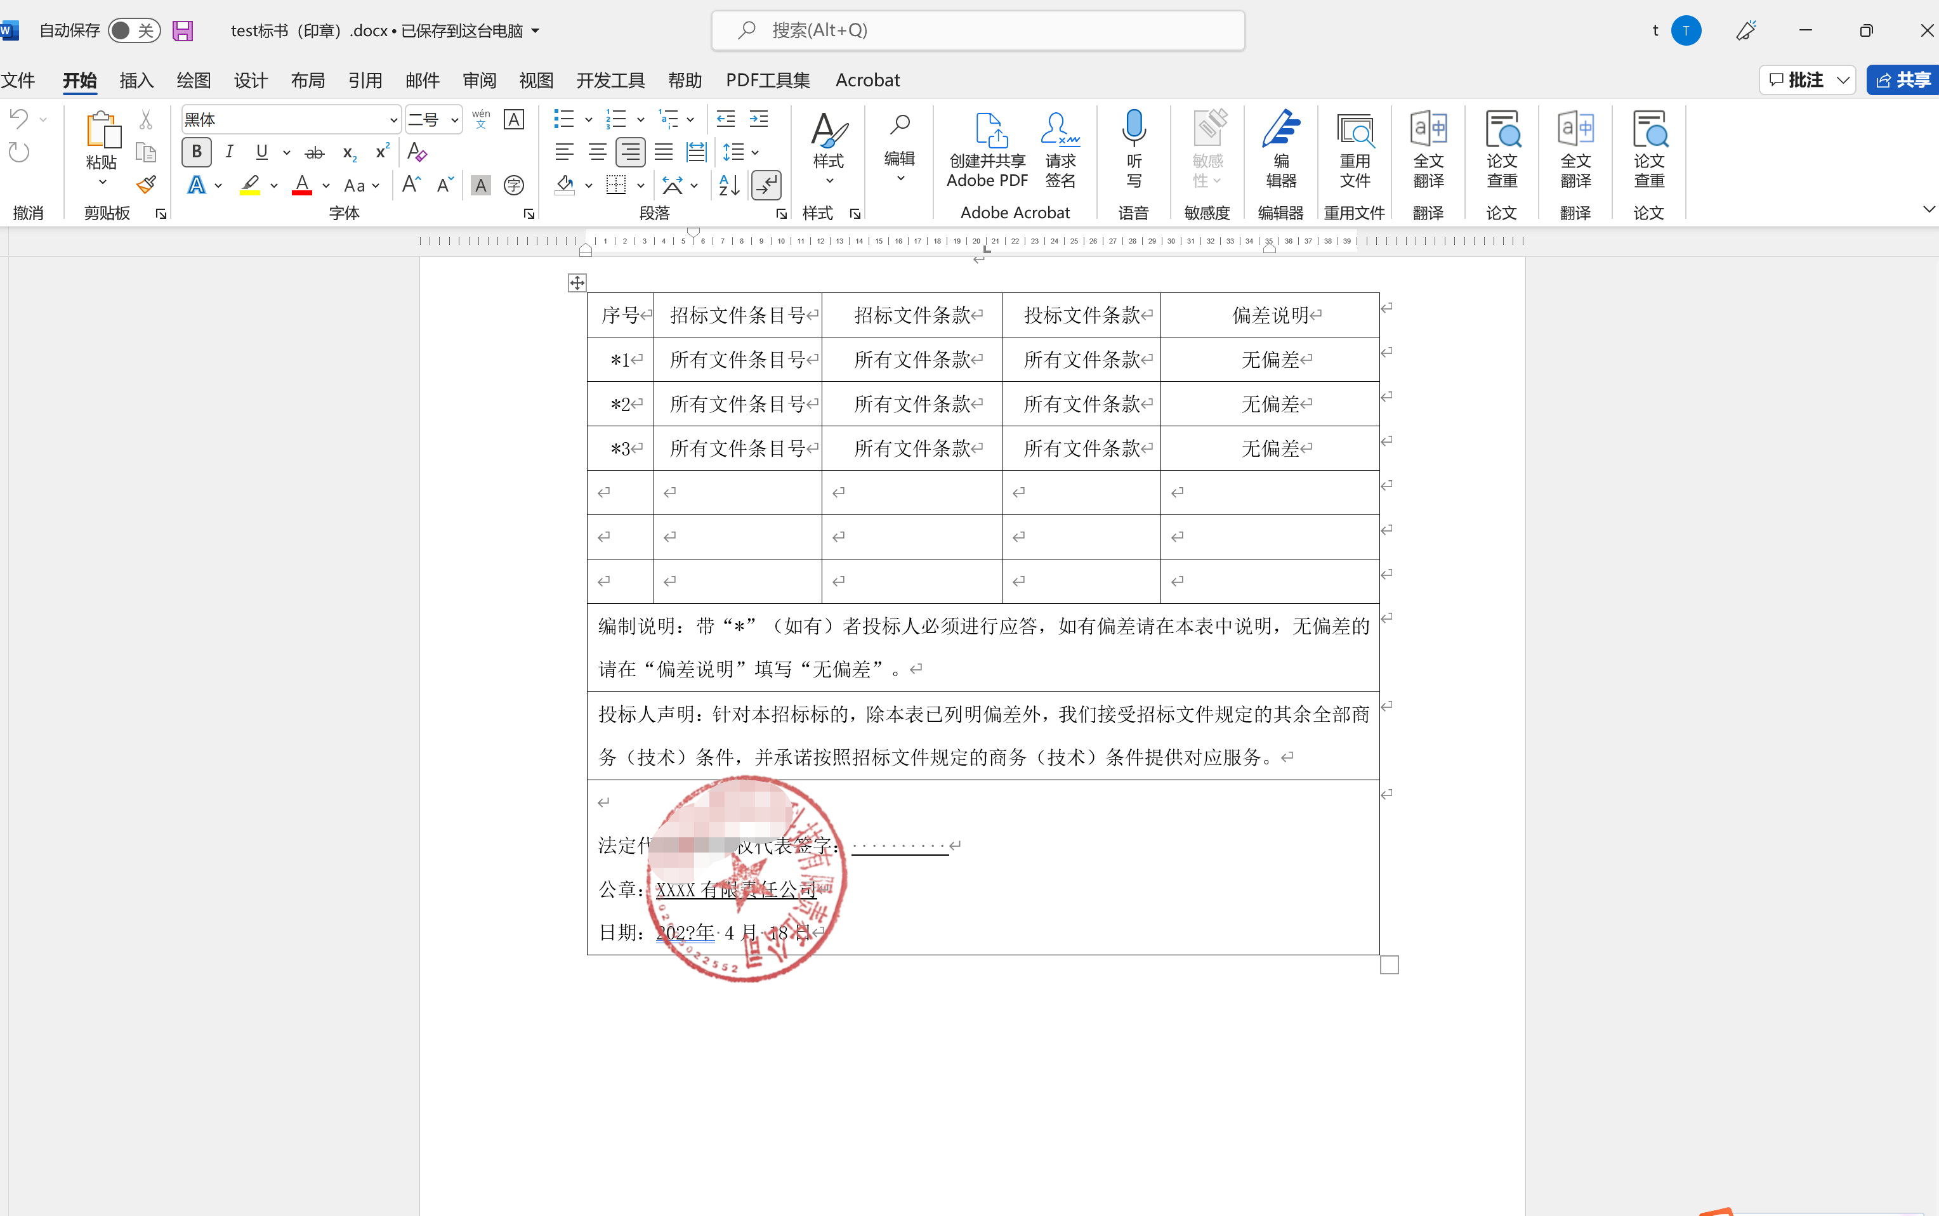Toggle show paragraph marks button
Viewport: 1939px width, 1216px height.
(766, 186)
